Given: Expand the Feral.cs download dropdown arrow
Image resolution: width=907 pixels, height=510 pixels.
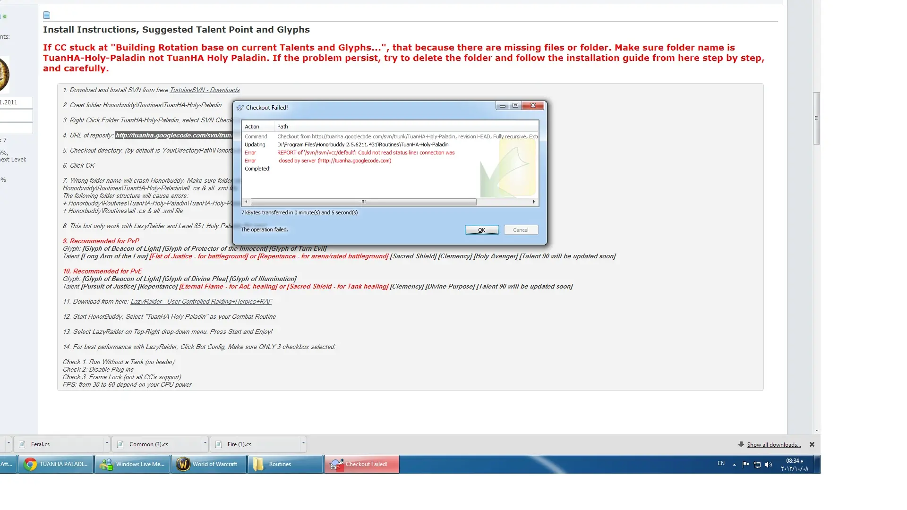Looking at the screenshot, I should coord(107,443).
